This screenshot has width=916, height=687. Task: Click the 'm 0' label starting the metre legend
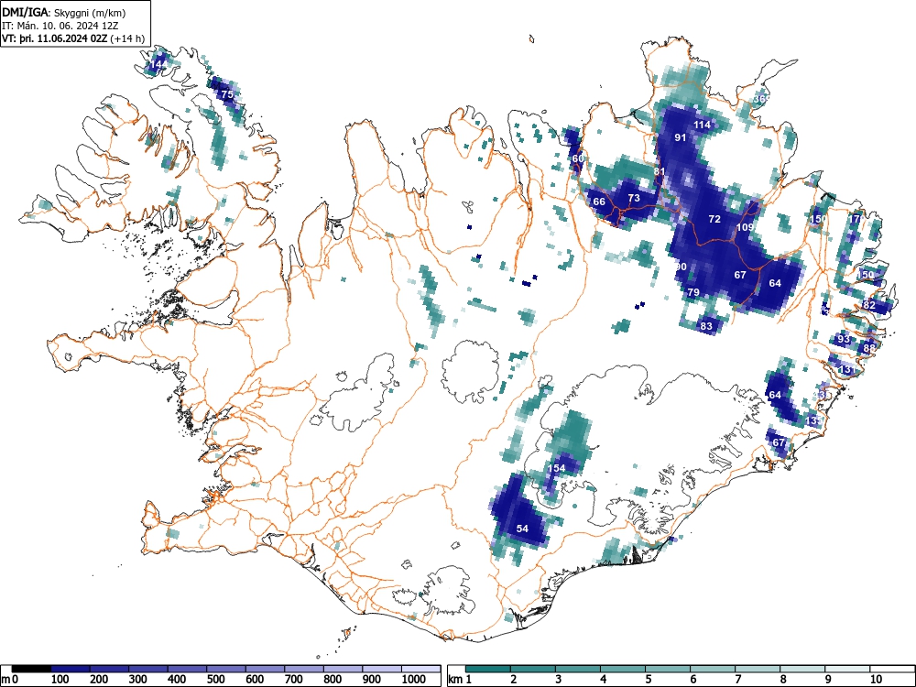coord(10,680)
